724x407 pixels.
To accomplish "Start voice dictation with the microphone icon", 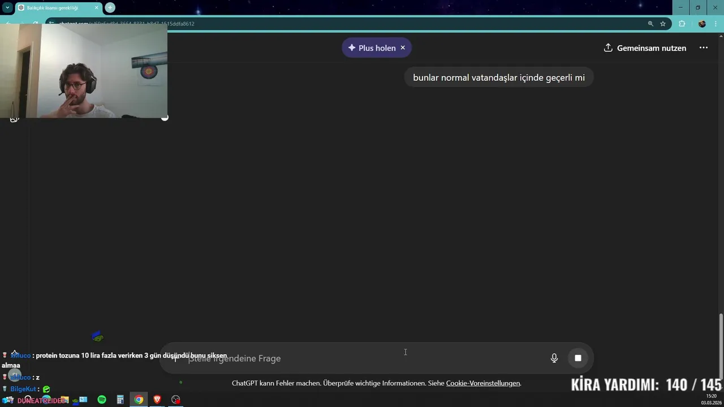I will tap(554, 358).
